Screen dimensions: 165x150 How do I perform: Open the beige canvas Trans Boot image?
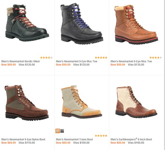pos(81,102)
